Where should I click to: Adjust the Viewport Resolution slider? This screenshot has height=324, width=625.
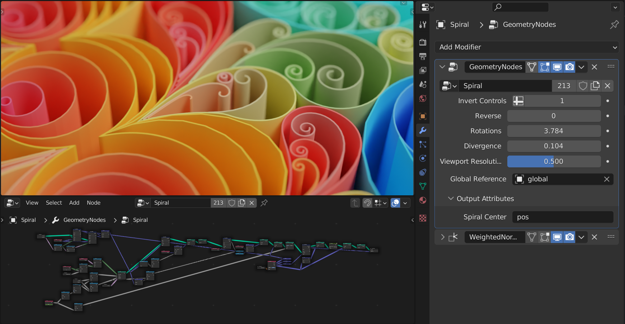coord(554,161)
